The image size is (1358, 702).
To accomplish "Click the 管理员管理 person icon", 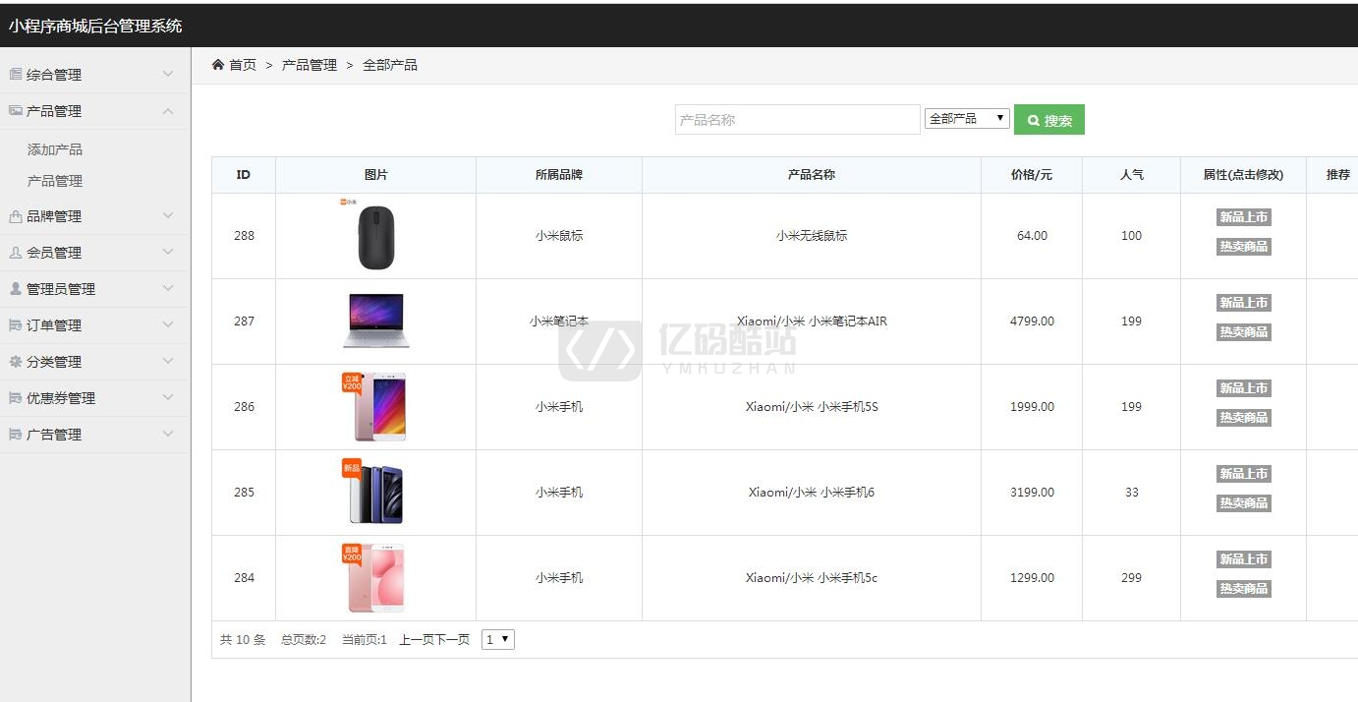I will [16, 288].
